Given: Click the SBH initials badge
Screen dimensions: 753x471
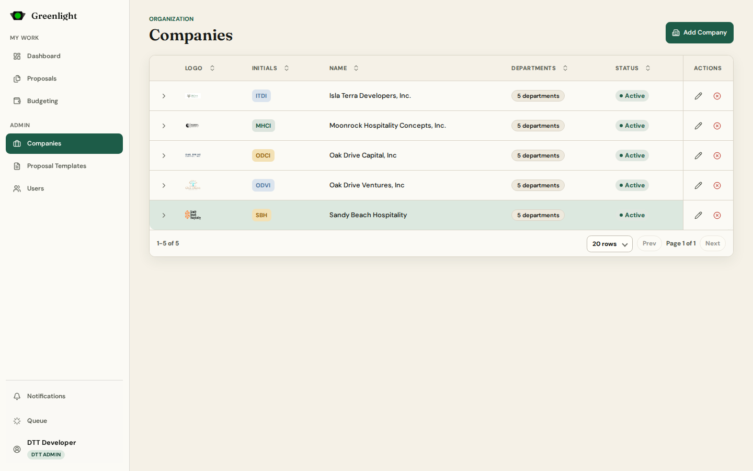Looking at the screenshot, I should click(x=261, y=215).
